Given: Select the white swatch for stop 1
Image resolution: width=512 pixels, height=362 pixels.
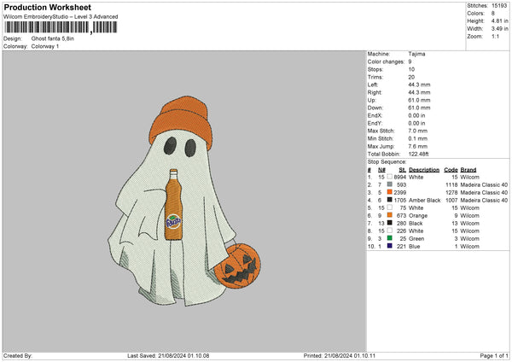Looking at the screenshot, I should [389, 177].
